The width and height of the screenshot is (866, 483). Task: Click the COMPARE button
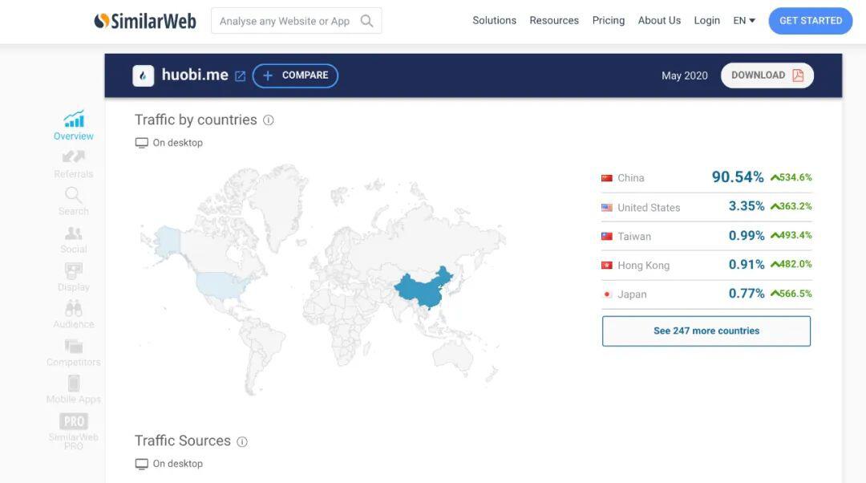(x=295, y=75)
